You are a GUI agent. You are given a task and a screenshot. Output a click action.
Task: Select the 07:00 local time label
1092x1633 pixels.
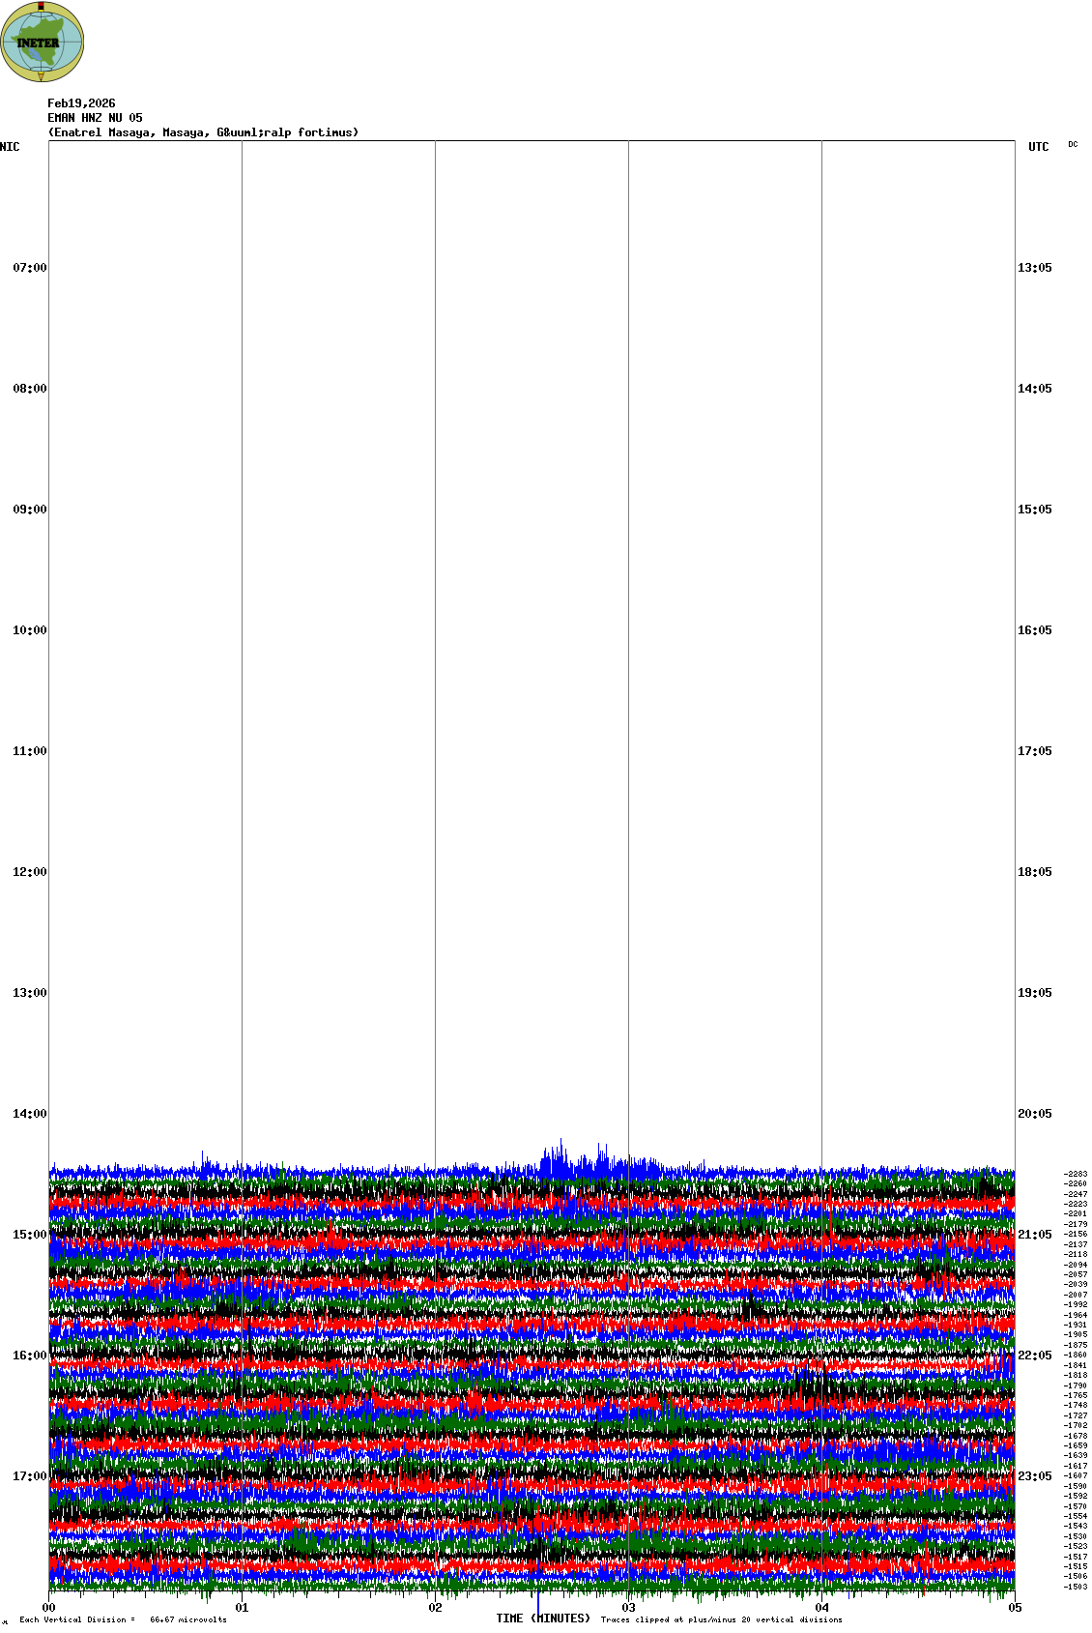[29, 268]
